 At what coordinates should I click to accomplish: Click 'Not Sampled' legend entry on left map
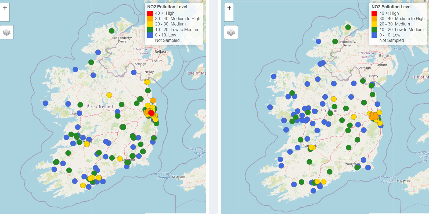coord(167,40)
